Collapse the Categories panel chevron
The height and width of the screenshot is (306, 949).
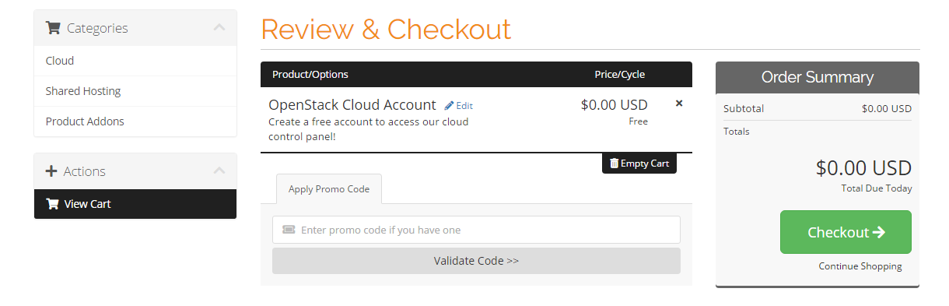[219, 27]
